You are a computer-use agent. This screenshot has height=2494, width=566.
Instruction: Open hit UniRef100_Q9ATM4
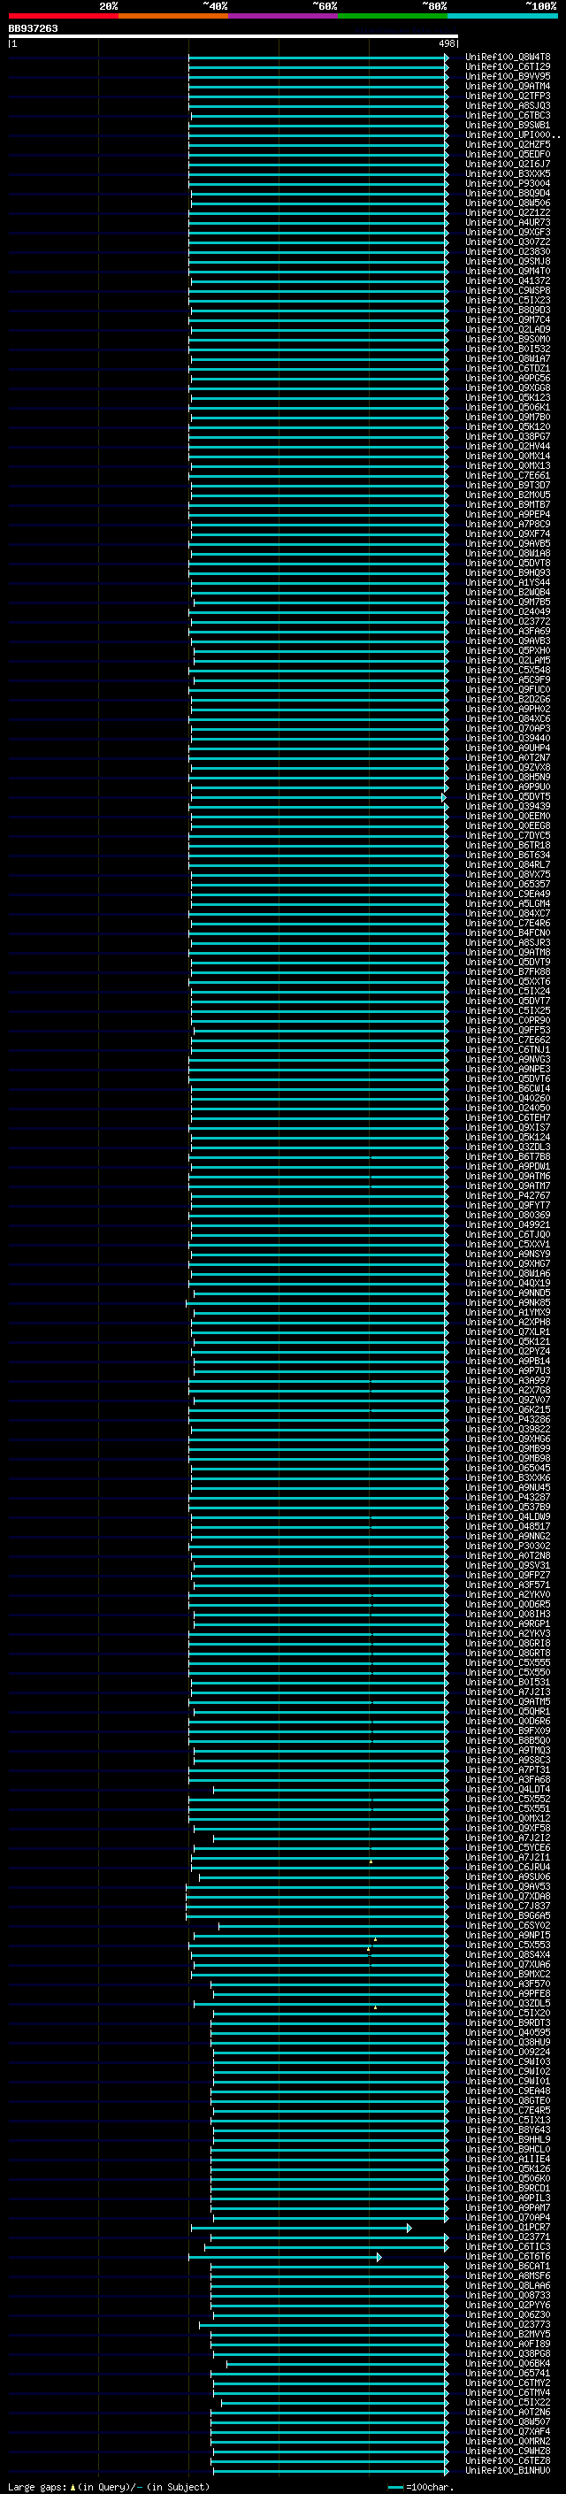click(508, 86)
